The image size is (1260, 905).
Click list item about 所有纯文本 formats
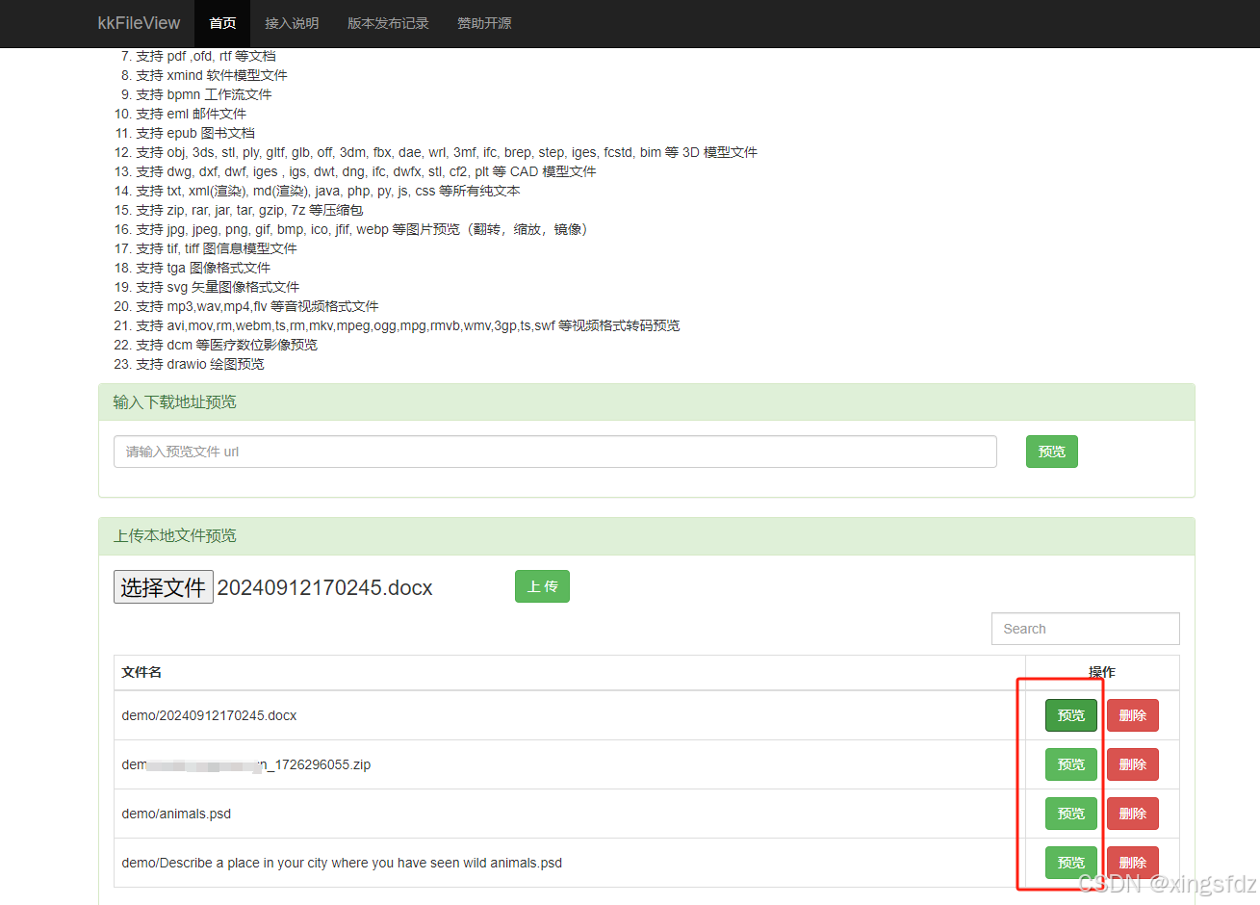[x=327, y=191]
